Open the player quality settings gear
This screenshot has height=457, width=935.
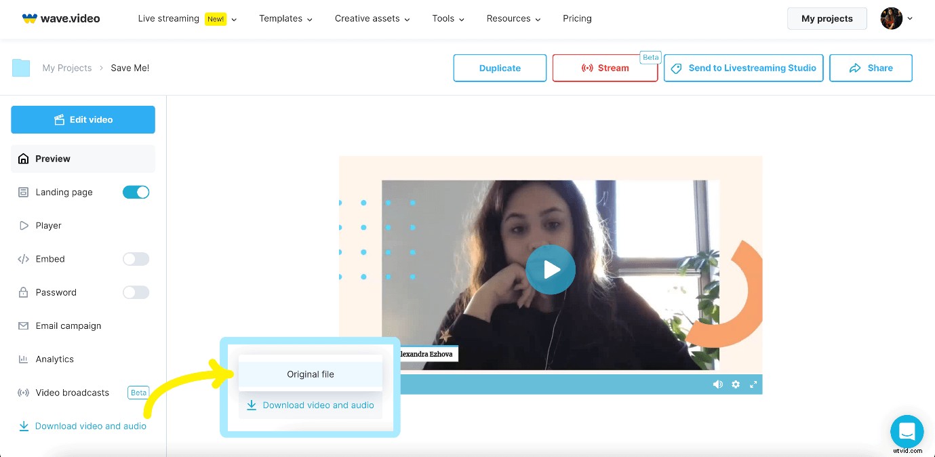click(736, 384)
